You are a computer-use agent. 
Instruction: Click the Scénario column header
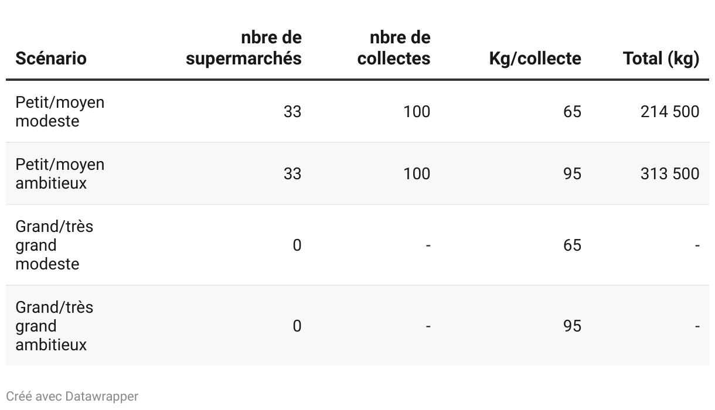pos(51,59)
